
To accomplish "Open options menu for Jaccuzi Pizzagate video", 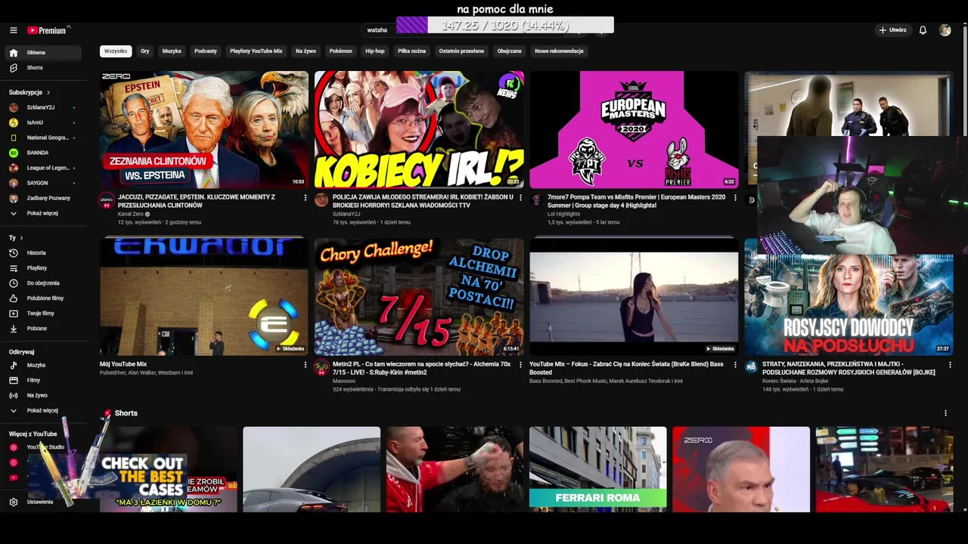I will 306,198.
